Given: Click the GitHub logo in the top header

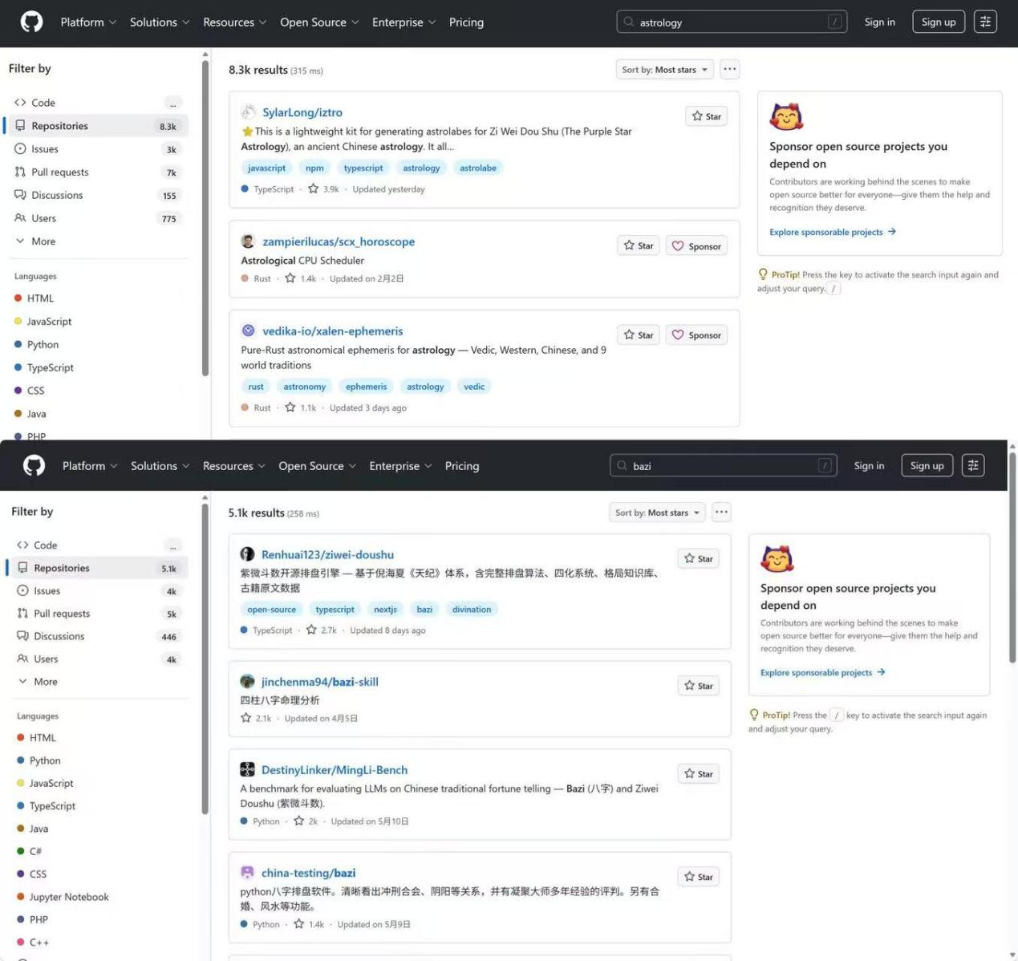Looking at the screenshot, I should (x=32, y=22).
